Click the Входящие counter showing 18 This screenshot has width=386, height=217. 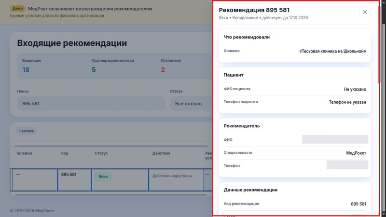point(52,66)
